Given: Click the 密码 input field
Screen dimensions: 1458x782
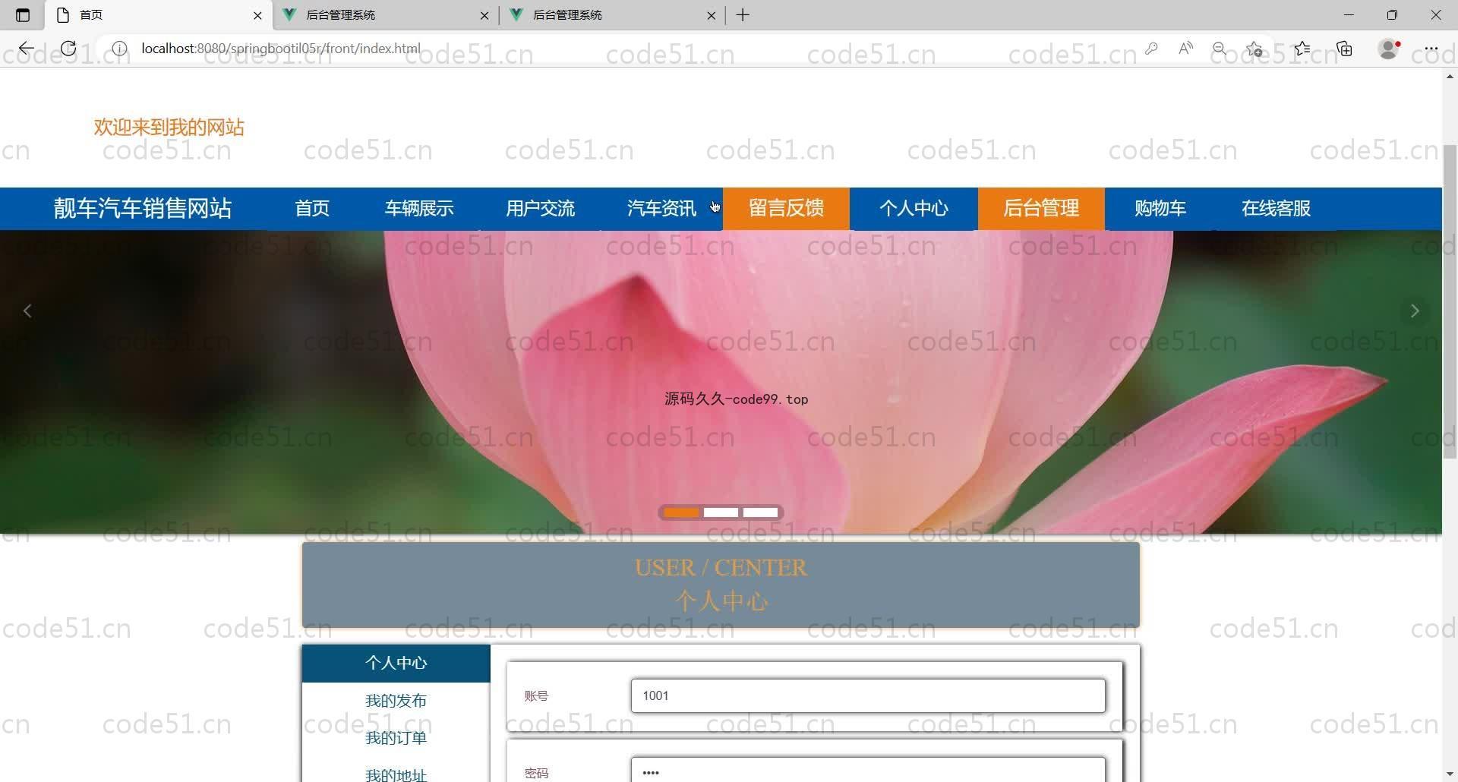Looking at the screenshot, I should click(x=868, y=770).
